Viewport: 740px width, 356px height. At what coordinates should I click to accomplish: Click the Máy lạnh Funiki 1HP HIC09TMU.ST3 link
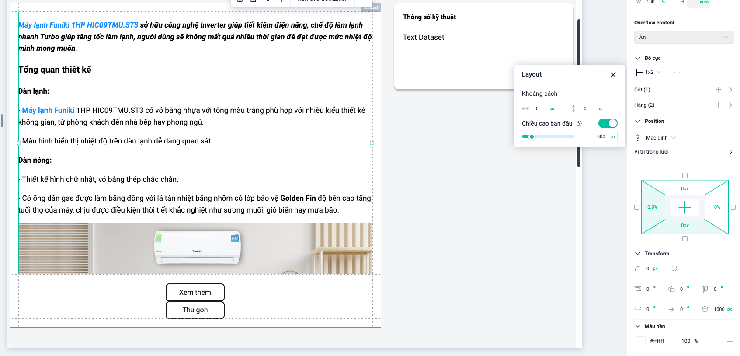click(x=79, y=25)
